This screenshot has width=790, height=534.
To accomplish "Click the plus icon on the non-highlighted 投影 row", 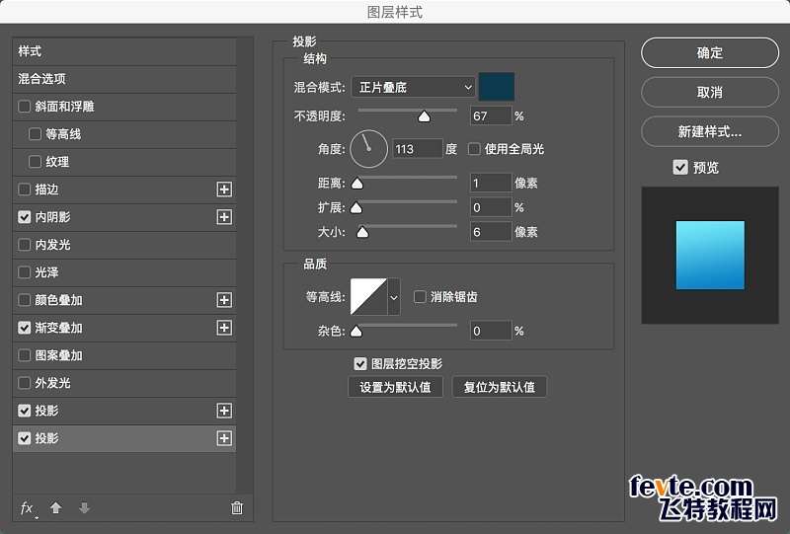I will pos(224,411).
